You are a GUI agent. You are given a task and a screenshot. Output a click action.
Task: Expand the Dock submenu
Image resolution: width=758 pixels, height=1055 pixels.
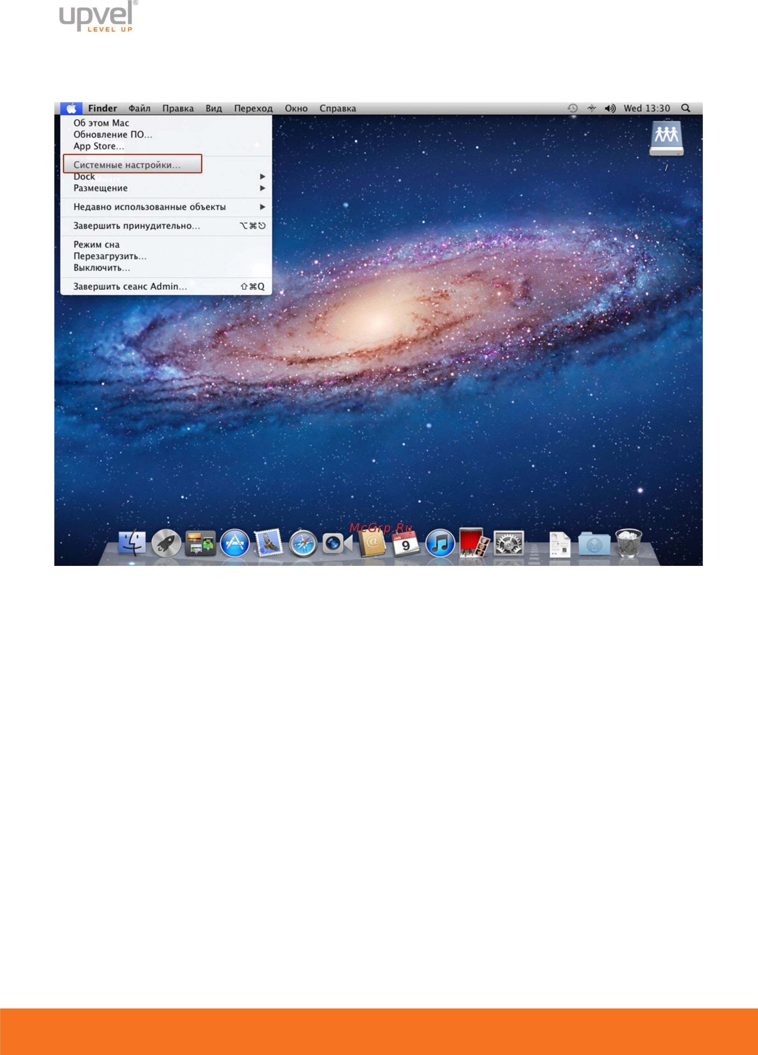(166, 177)
